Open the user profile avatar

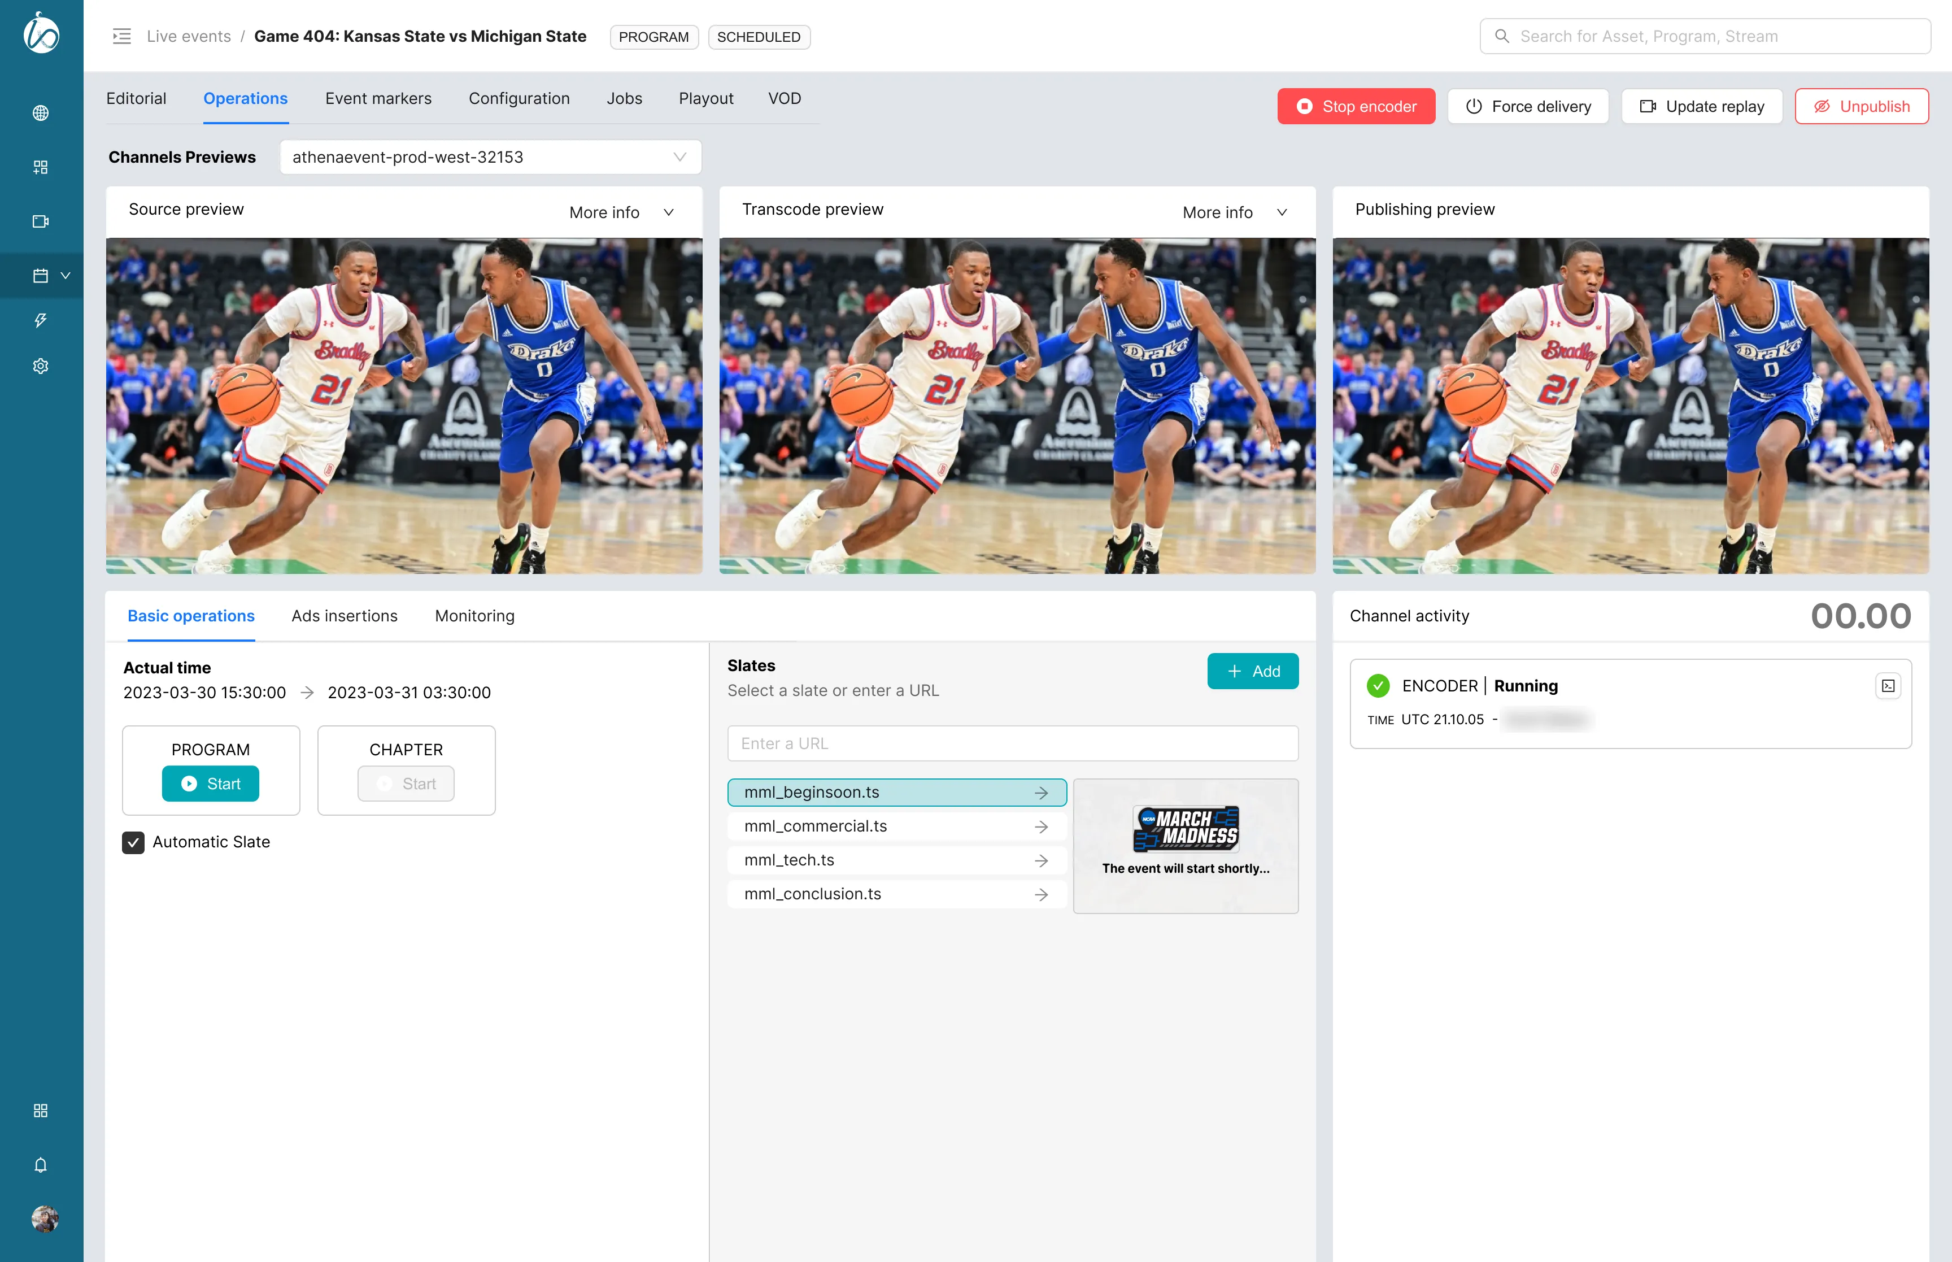(x=44, y=1219)
